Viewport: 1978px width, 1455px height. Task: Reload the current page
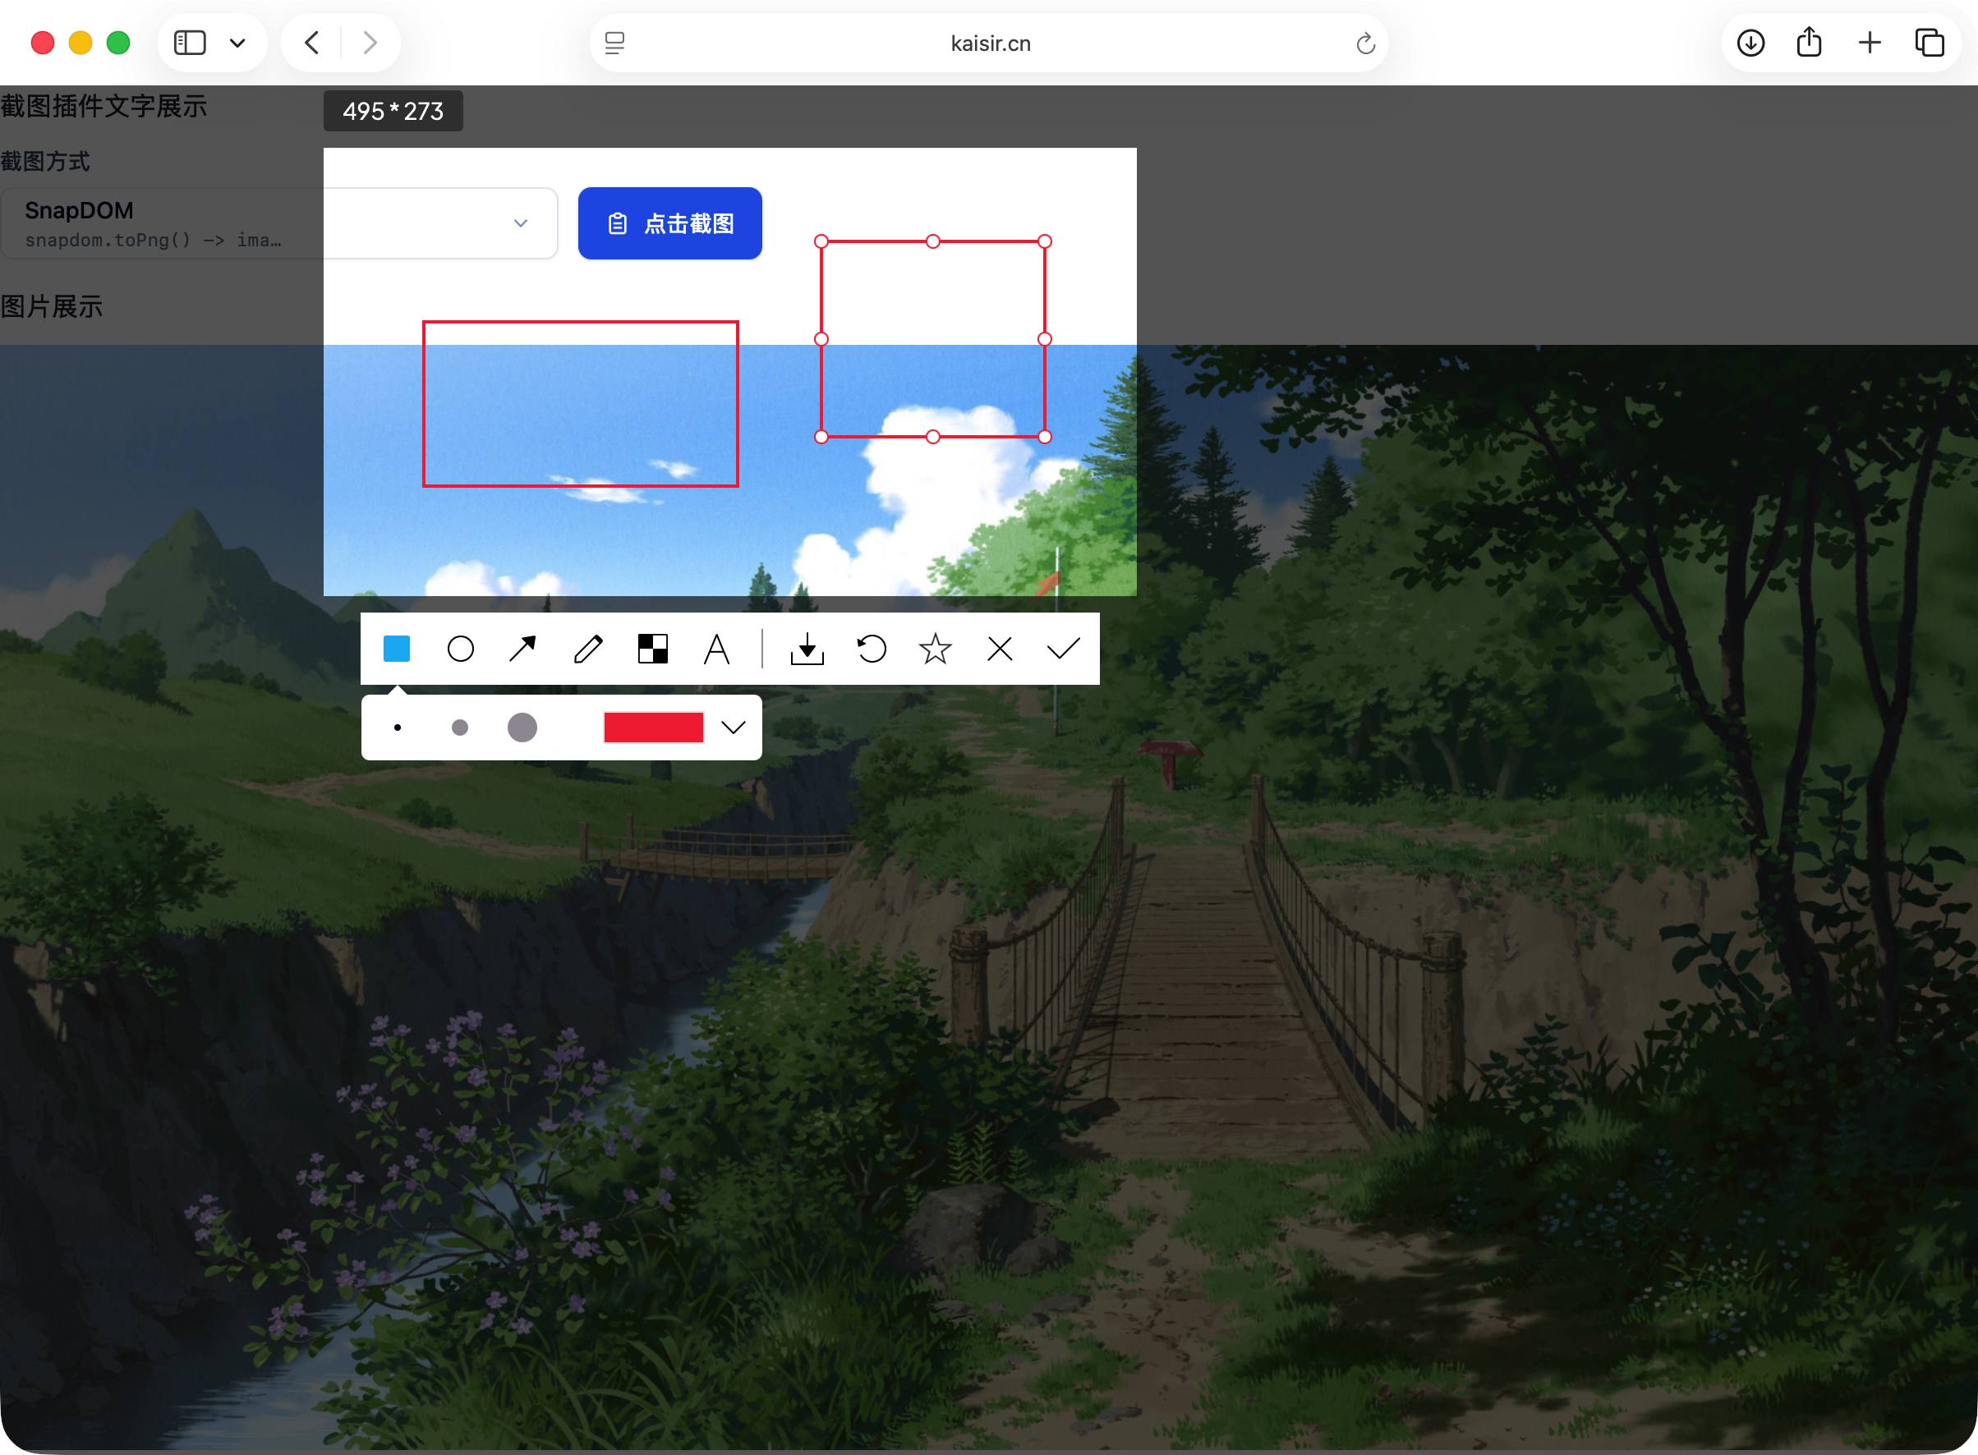[x=1364, y=42]
